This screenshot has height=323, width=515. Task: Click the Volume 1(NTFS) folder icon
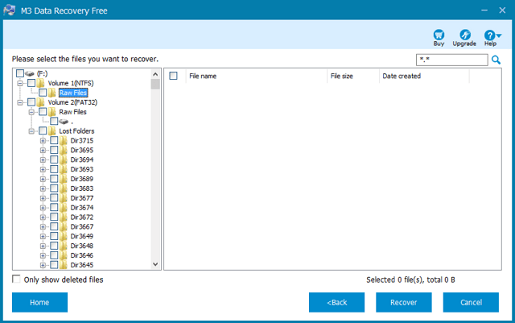41,83
